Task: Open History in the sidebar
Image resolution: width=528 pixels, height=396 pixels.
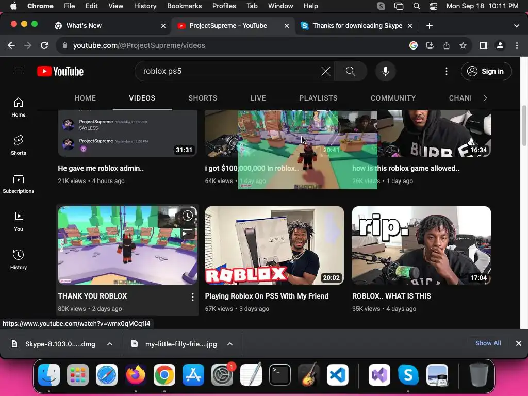Action: pos(19,259)
